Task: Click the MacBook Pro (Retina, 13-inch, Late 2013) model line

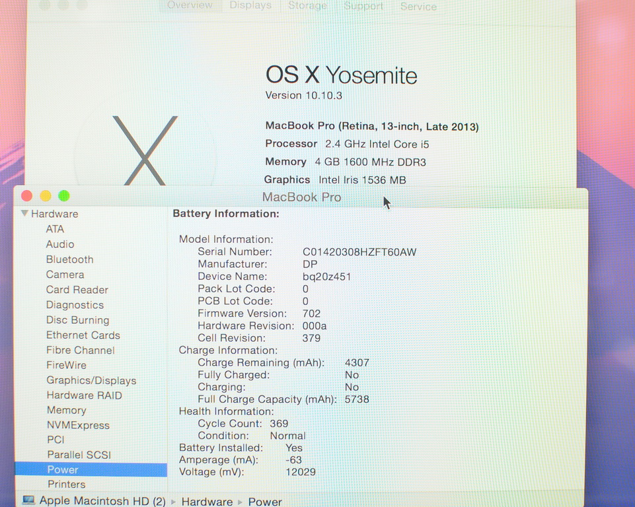Action: pos(372,126)
